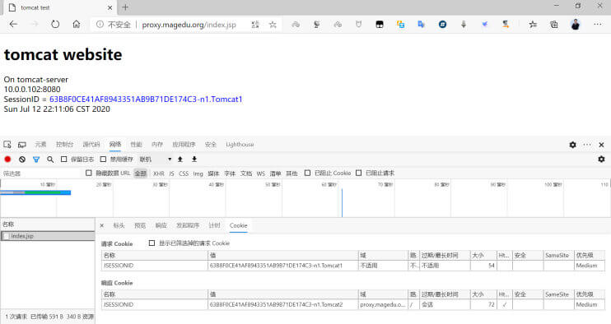Filter requests by WS type
The width and height of the screenshot is (611, 324).
(x=261, y=174)
